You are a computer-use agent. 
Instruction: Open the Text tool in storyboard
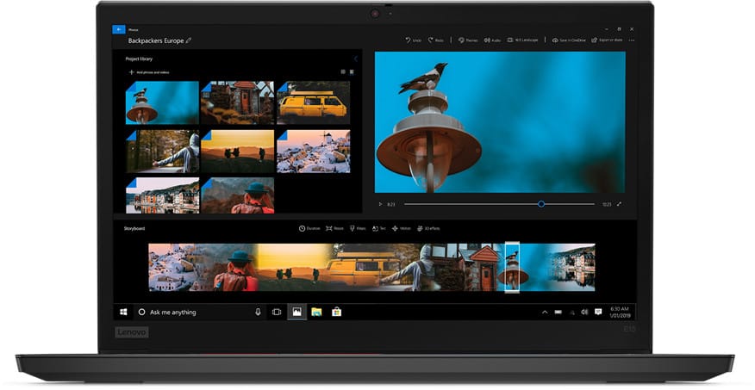click(x=378, y=228)
